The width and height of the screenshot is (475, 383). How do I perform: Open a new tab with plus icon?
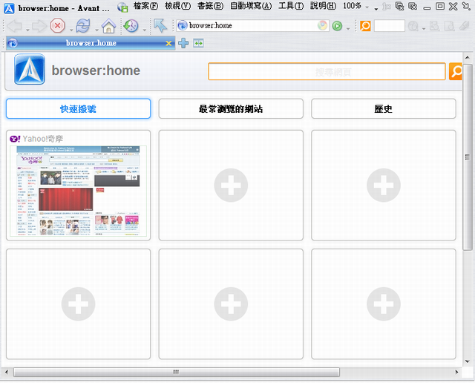(183, 43)
